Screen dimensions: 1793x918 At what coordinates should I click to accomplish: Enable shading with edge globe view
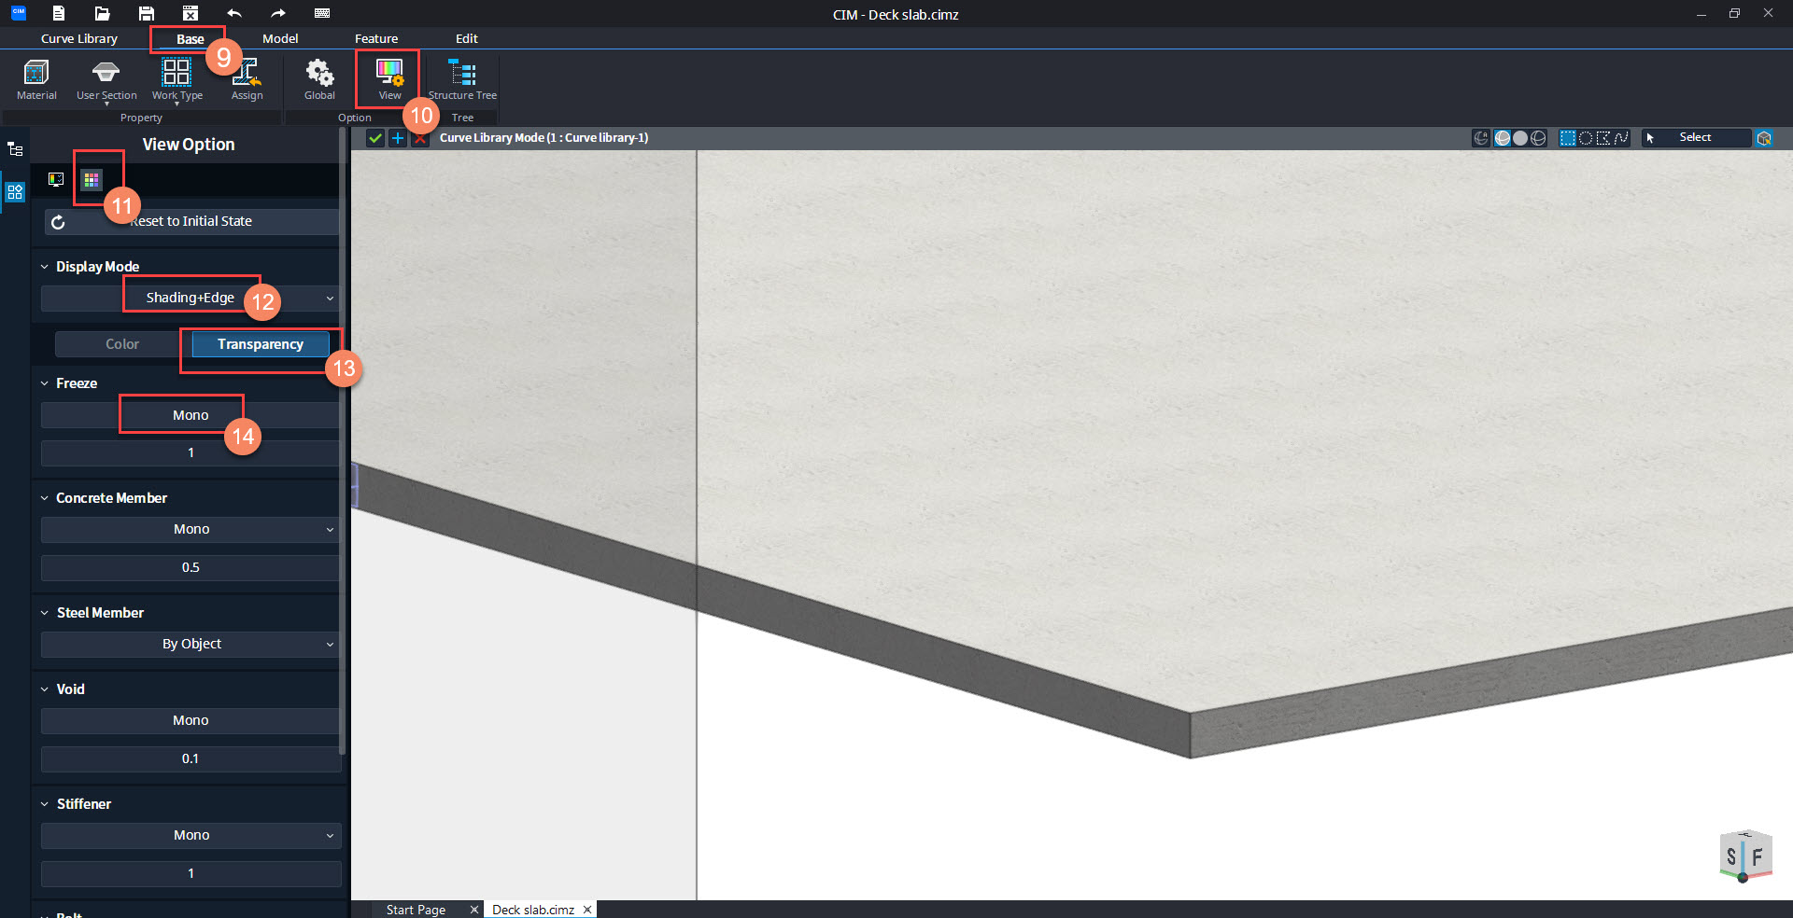click(1503, 138)
